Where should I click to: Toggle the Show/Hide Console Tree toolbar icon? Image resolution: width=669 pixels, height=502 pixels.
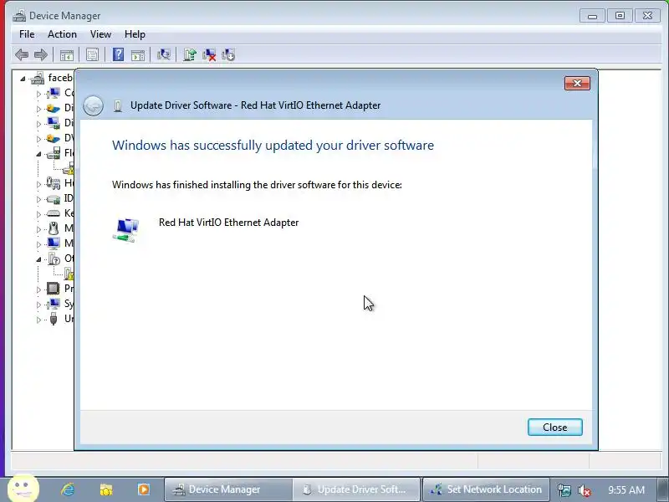click(x=67, y=54)
